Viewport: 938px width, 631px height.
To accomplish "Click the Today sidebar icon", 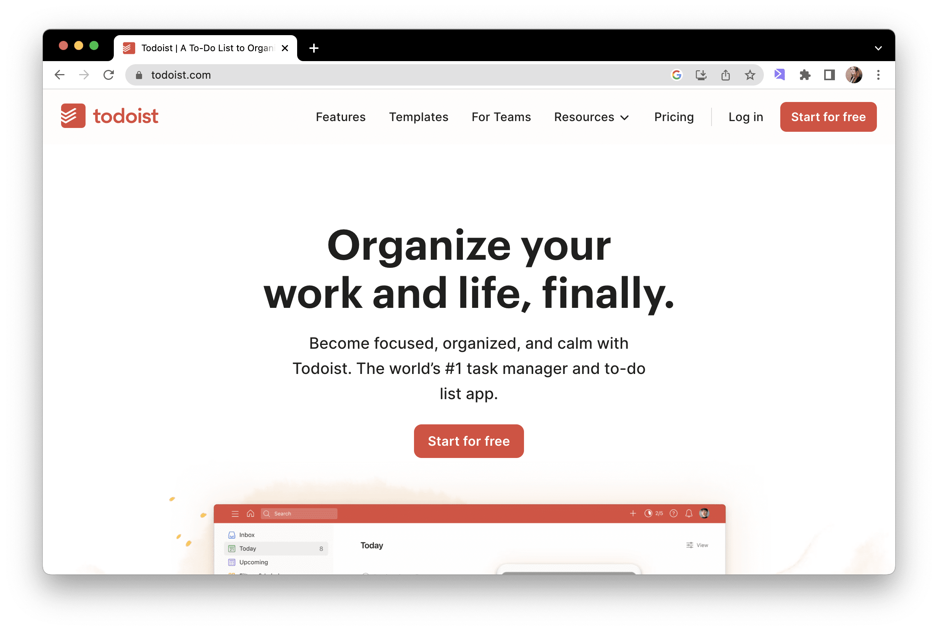I will (x=232, y=548).
